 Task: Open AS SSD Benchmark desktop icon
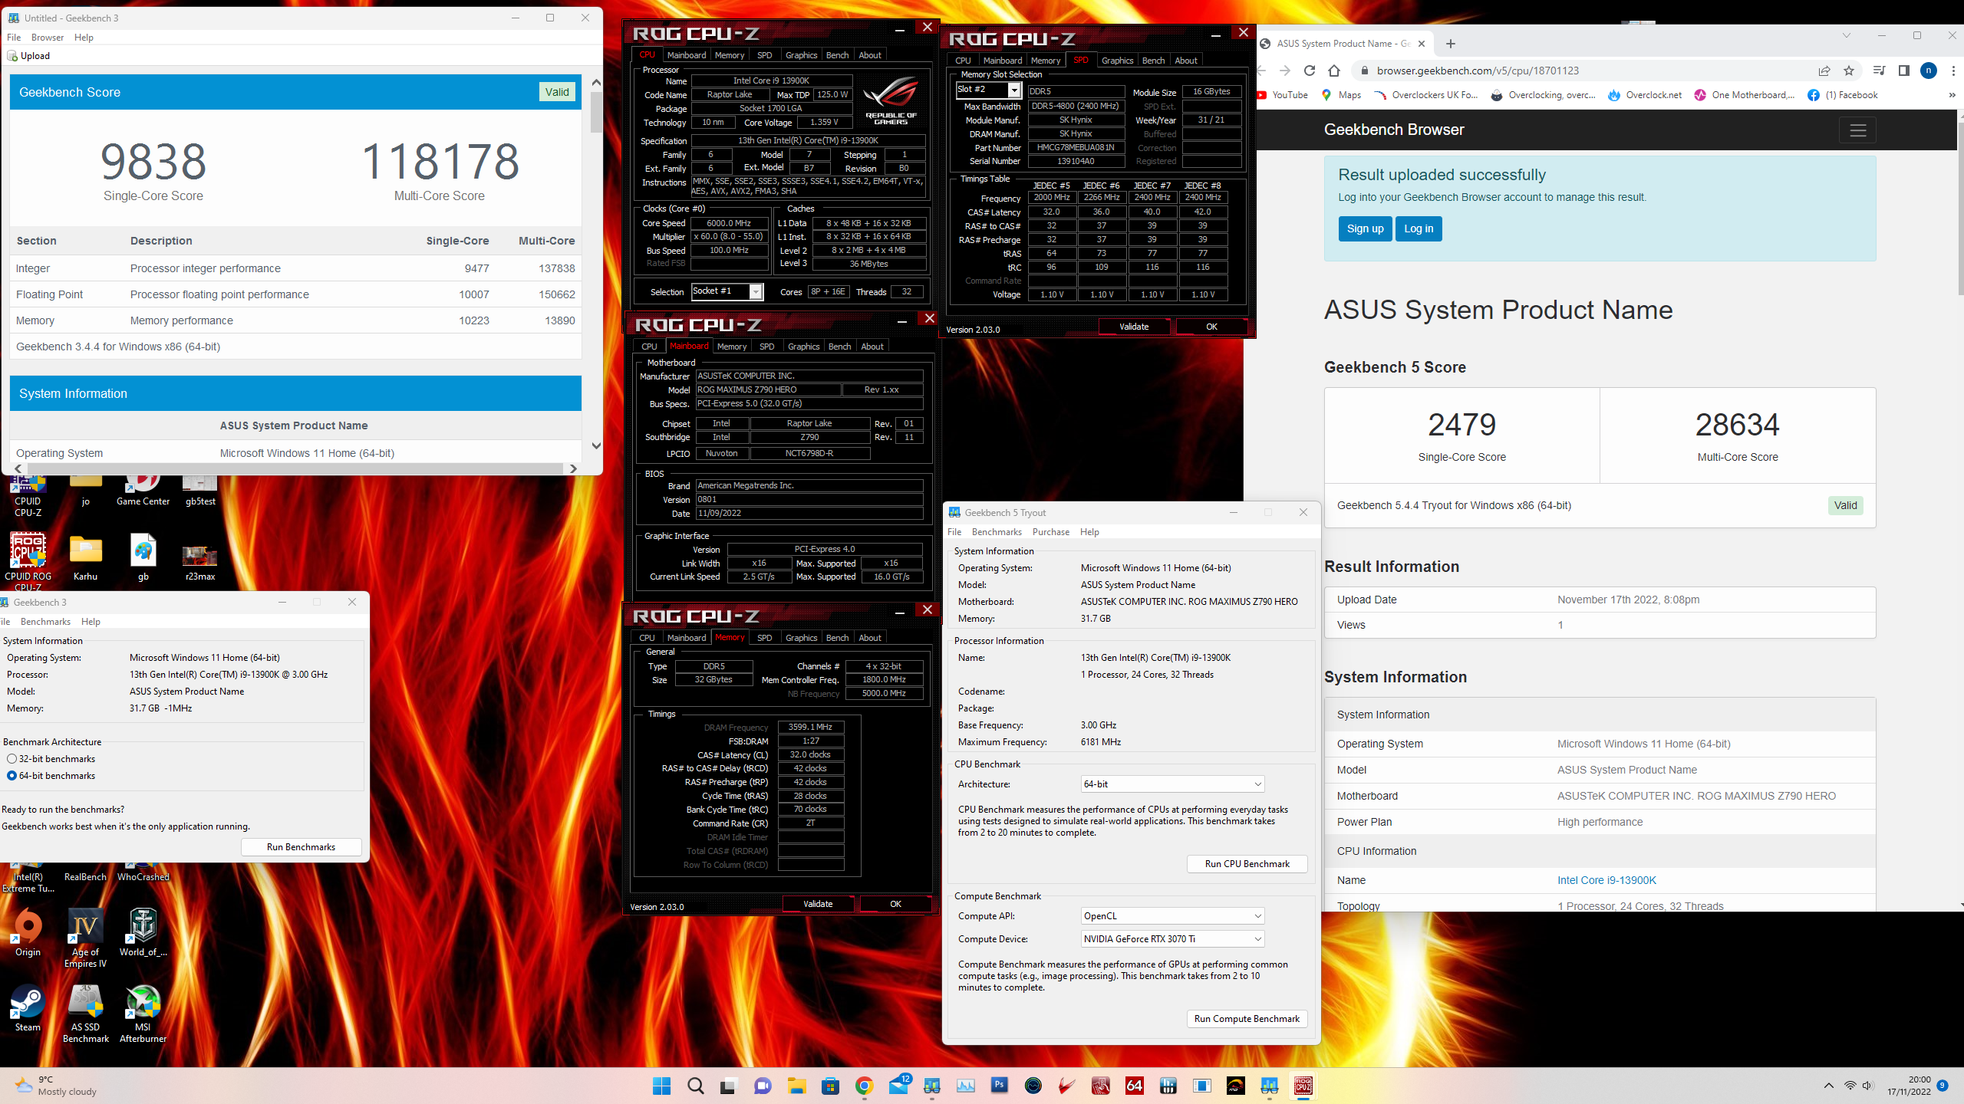pos(85,1014)
